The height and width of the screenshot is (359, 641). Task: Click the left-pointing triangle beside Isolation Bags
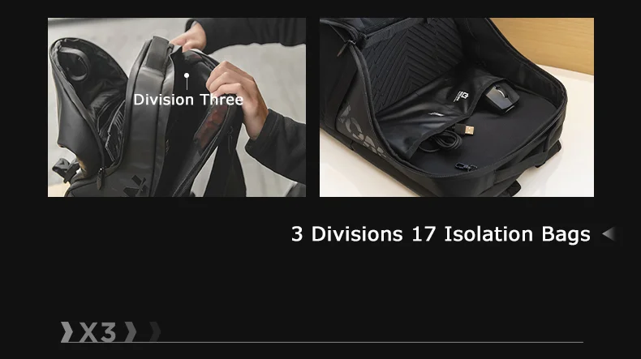click(609, 234)
